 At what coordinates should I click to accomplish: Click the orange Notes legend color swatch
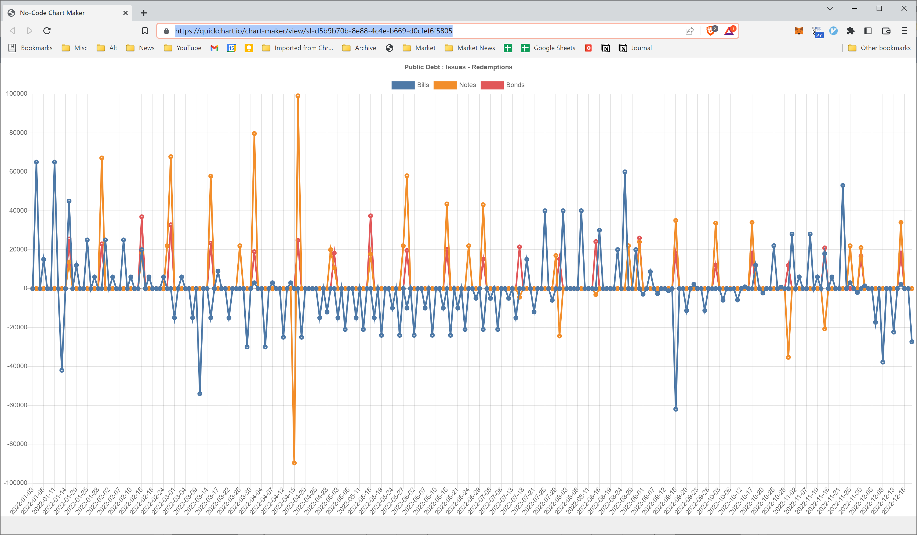(445, 85)
